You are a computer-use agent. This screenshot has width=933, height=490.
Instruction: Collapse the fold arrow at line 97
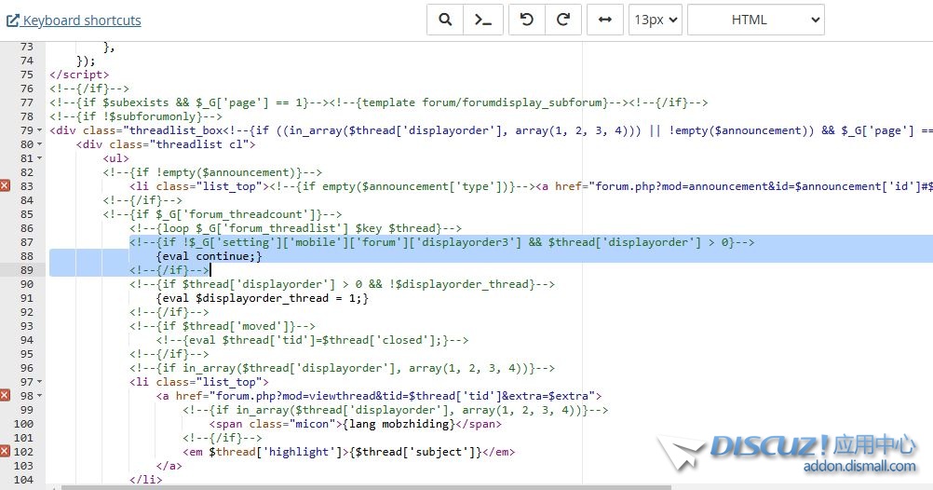pos(40,382)
